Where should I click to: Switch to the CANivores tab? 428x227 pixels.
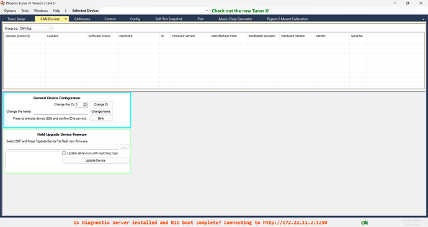82,19
